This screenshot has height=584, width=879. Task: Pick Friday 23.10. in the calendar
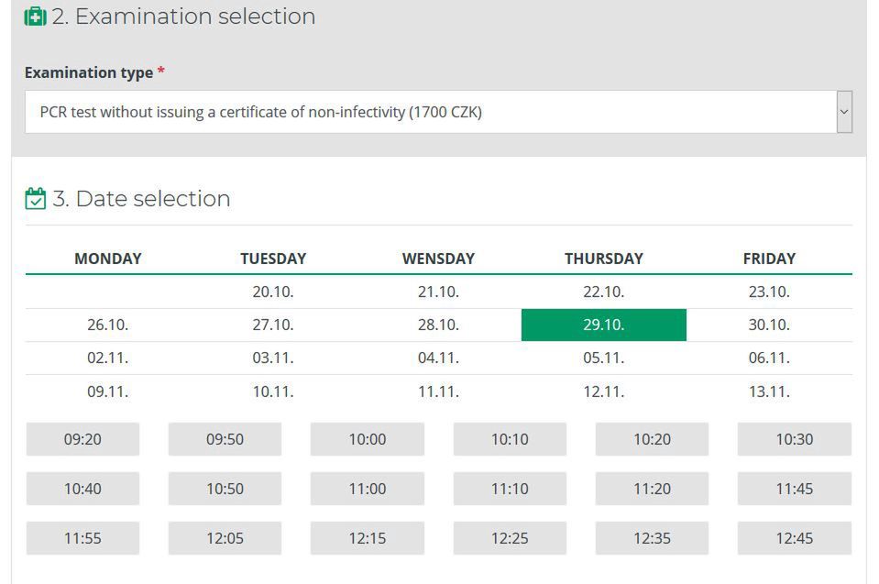[768, 292]
